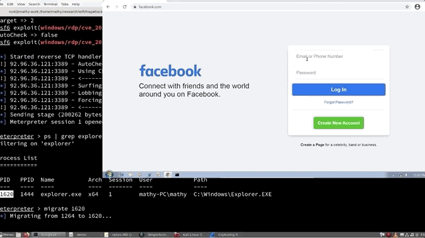Screen dimensions: 425x238
Task: Go back in the Chrome browser
Action: click(x=108, y=7)
